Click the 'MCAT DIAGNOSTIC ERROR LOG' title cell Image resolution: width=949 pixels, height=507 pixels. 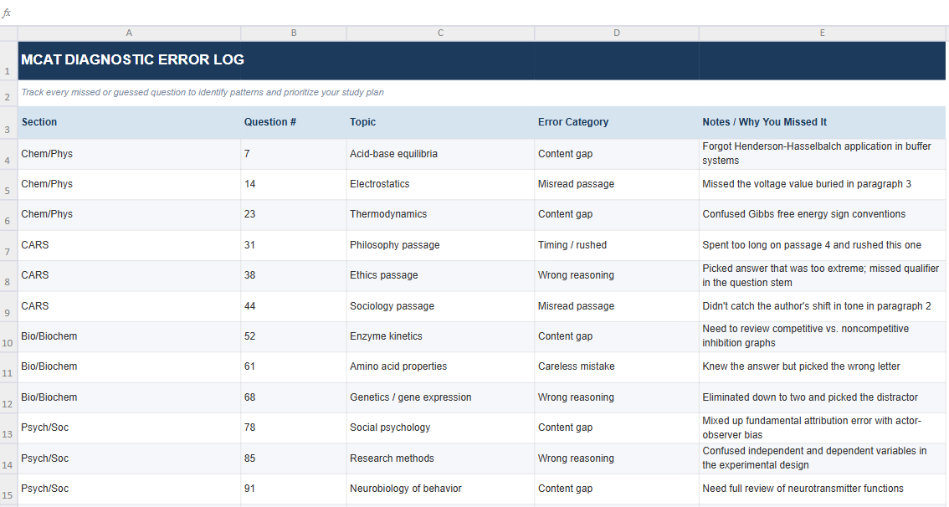coord(129,60)
